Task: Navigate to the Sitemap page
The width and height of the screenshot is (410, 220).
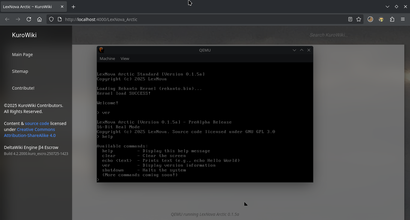Action: 20,71
